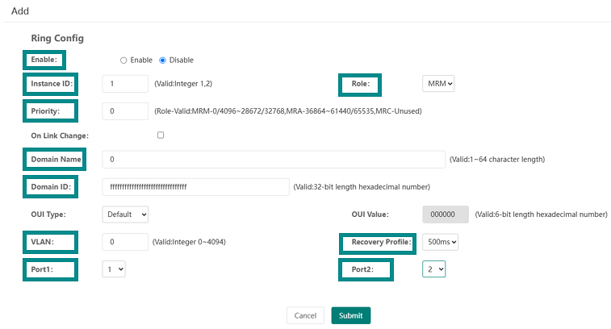Click the '(Valid:Integer 1,2)' hint text
The width and height of the screenshot is (611, 329).
click(x=183, y=84)
